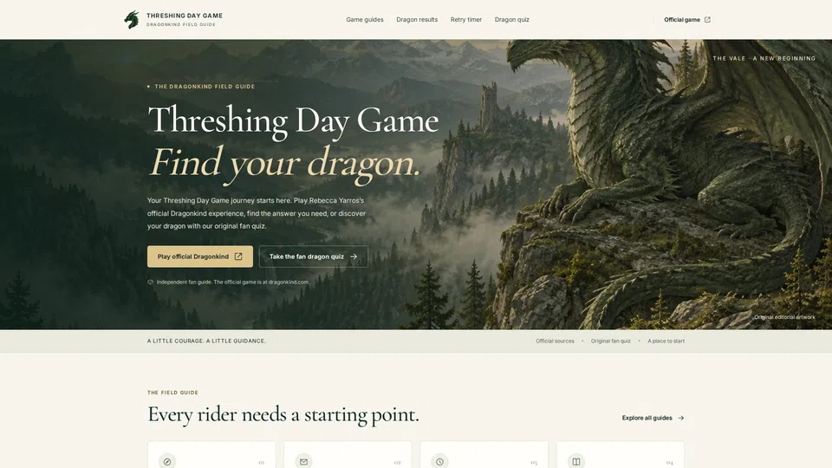Screen dimensions: 832x468
Task: Click external-link icon beside Official game
Action: point(707,20)
